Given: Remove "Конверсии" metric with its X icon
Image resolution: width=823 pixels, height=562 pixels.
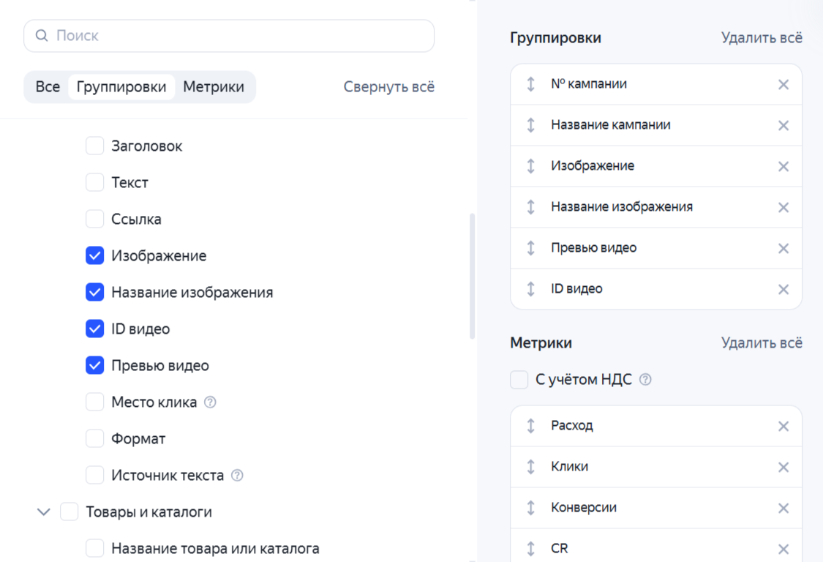Looking at the screenshot, I should click(783, 507).
